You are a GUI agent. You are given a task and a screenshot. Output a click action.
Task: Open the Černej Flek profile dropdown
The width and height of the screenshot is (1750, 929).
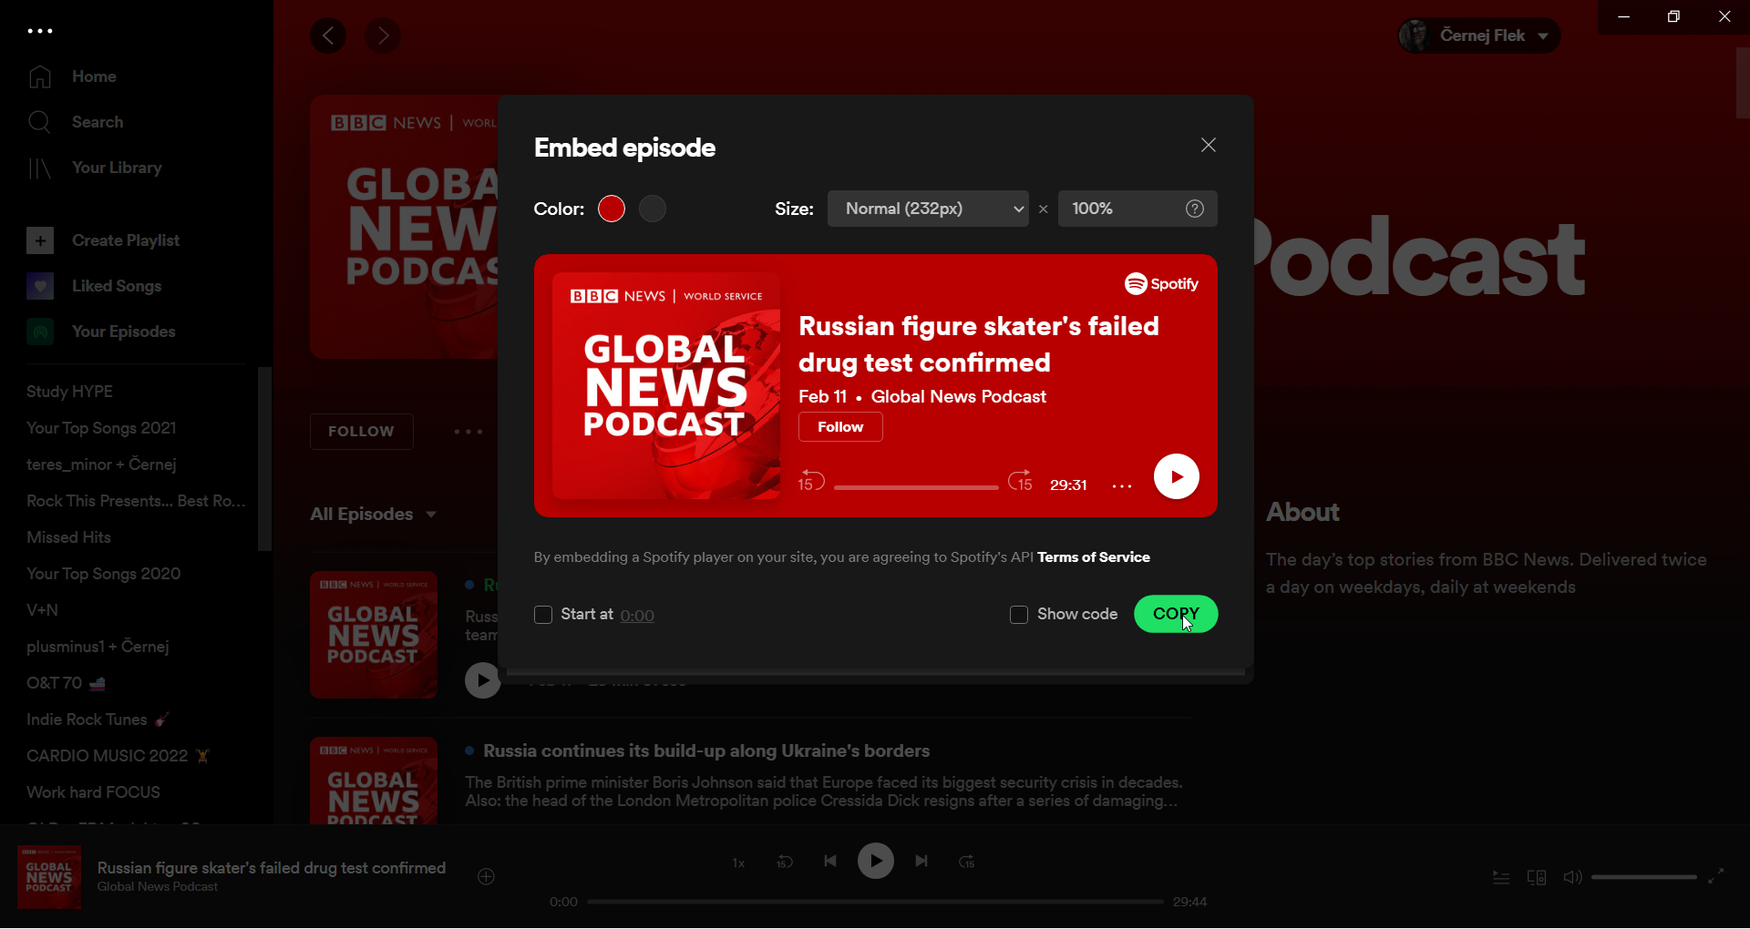(1478, 36)
